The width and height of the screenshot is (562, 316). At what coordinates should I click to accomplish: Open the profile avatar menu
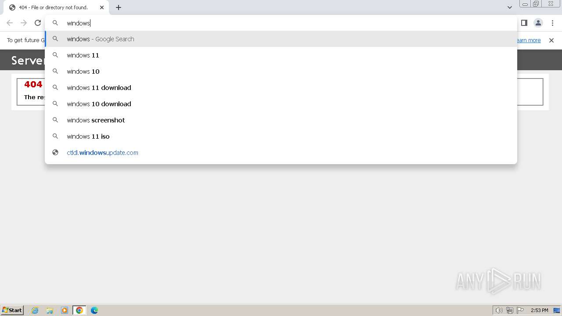tap(538, 23)
